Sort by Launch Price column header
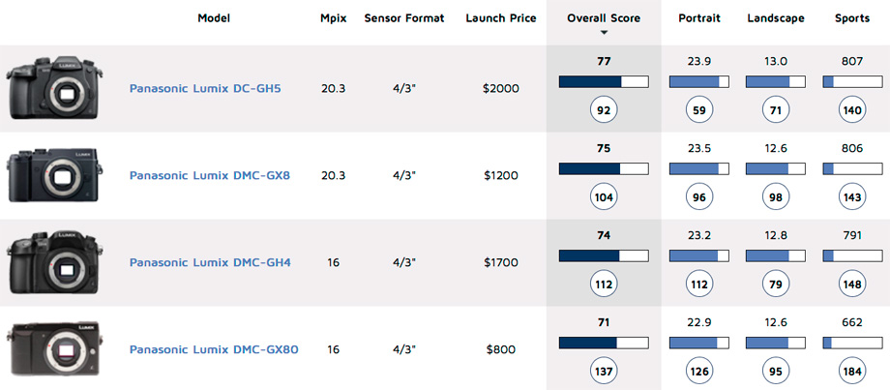890x390 pixels. click(x=500, y=18)
